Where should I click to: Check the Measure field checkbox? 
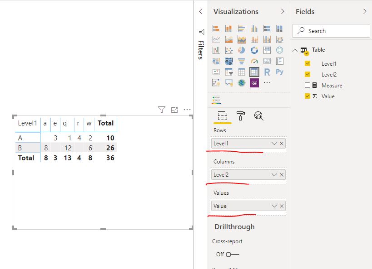(x=308, y=85)
